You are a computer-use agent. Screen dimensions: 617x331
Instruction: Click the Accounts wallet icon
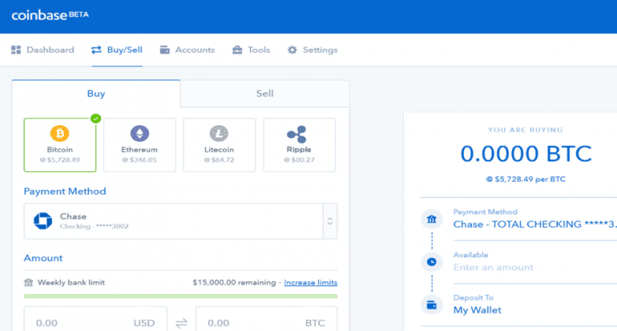(164, 50)
